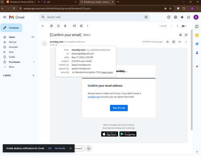Hide side panel with bottom chevron
The width and height of the screenshot is (201, 156).
[x=197, y=152]
